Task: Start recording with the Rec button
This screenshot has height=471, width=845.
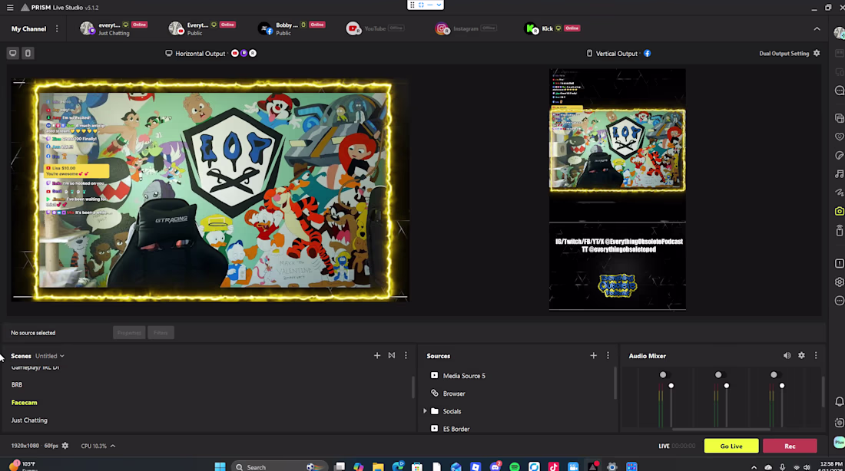Action: coord(790,446)
